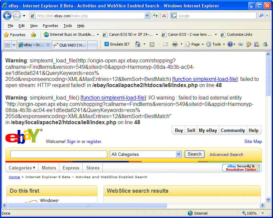This screenshot has height=218, width=273.
Task: Open the recent pages dropdown beside Forward
Action: click(x=24, y=16)
